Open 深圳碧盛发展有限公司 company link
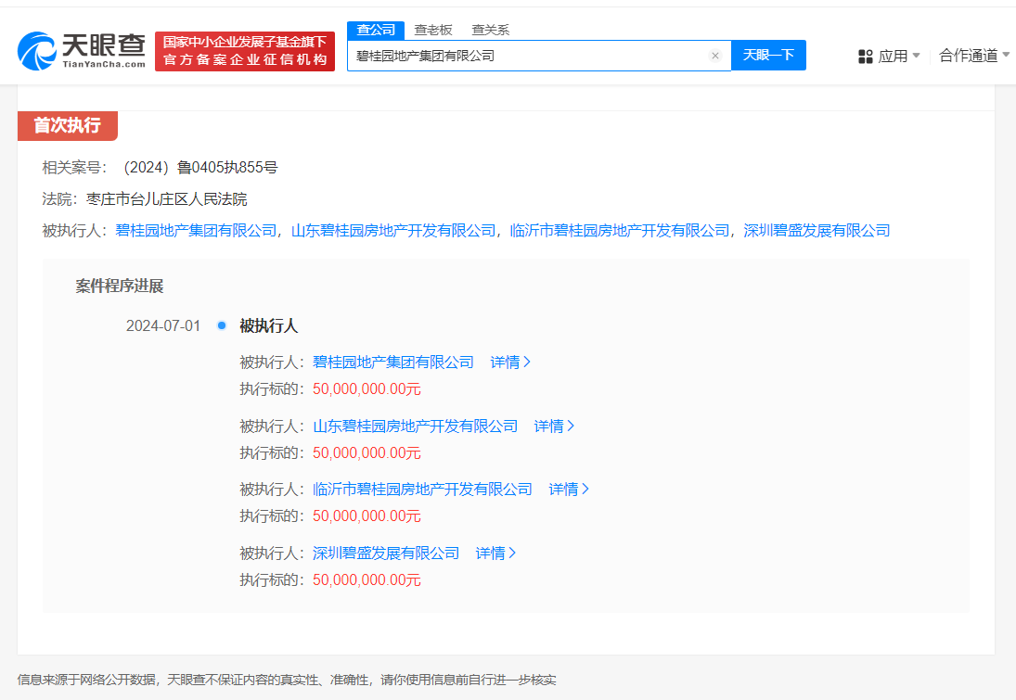Screen dimensions: 1016x700 pos(387,553)
